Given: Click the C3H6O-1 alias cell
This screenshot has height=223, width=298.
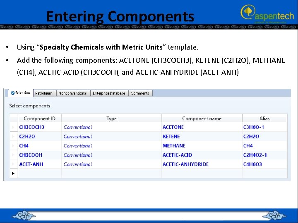Looking at the screenshot, I should pos(264,127).
